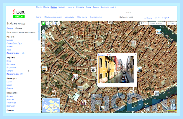Select Костанай in city list
183x119 pixels.
11,106
